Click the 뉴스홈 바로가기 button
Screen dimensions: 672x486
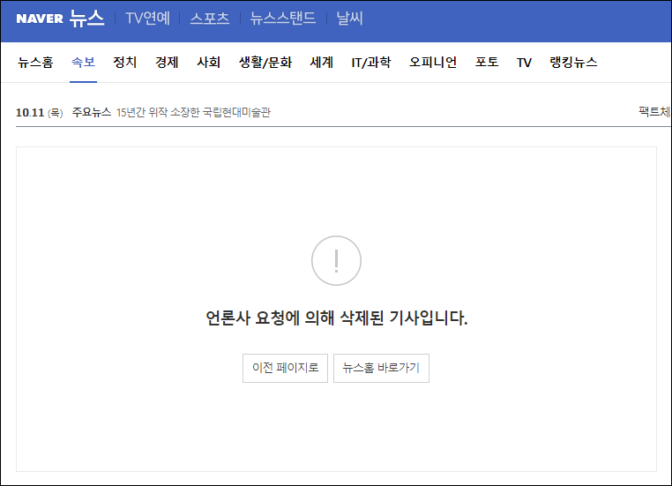point(381,368)
